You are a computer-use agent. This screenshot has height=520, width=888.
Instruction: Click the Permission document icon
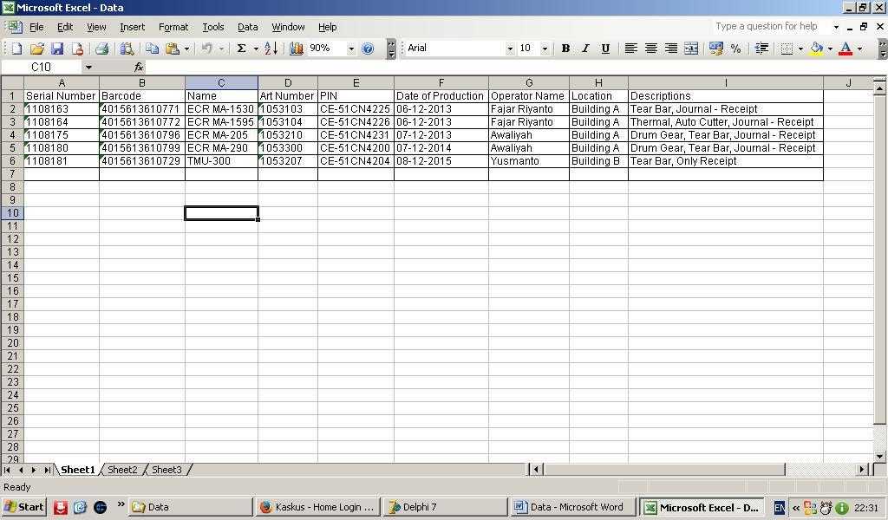coord(77,49)
